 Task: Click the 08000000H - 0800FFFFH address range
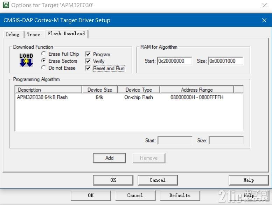pos(197,97)
